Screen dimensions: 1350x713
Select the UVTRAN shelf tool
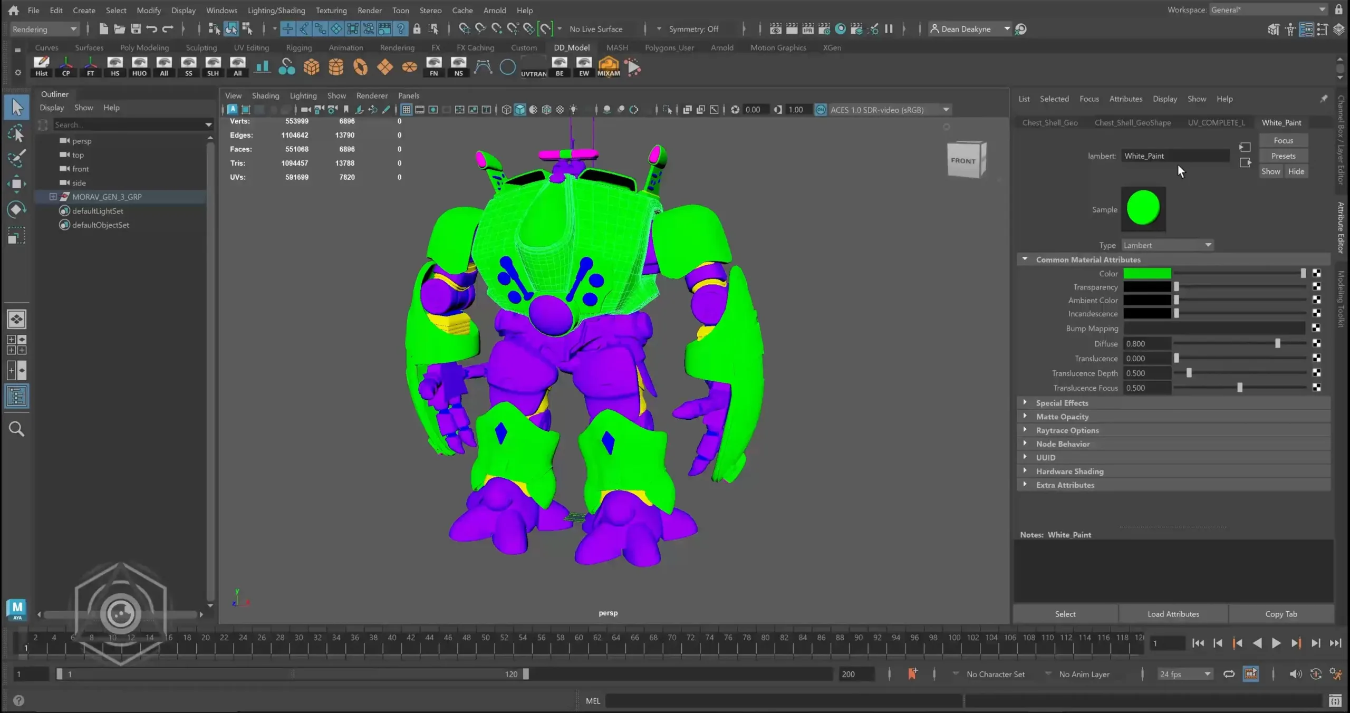533,67
